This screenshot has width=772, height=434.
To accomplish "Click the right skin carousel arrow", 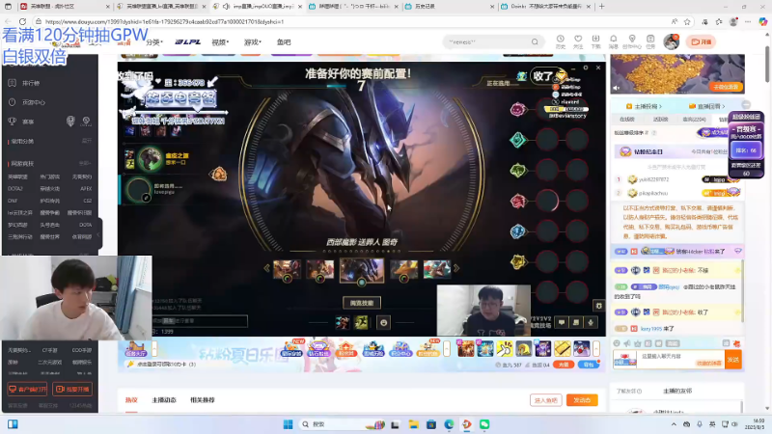I will pos(456,268).
